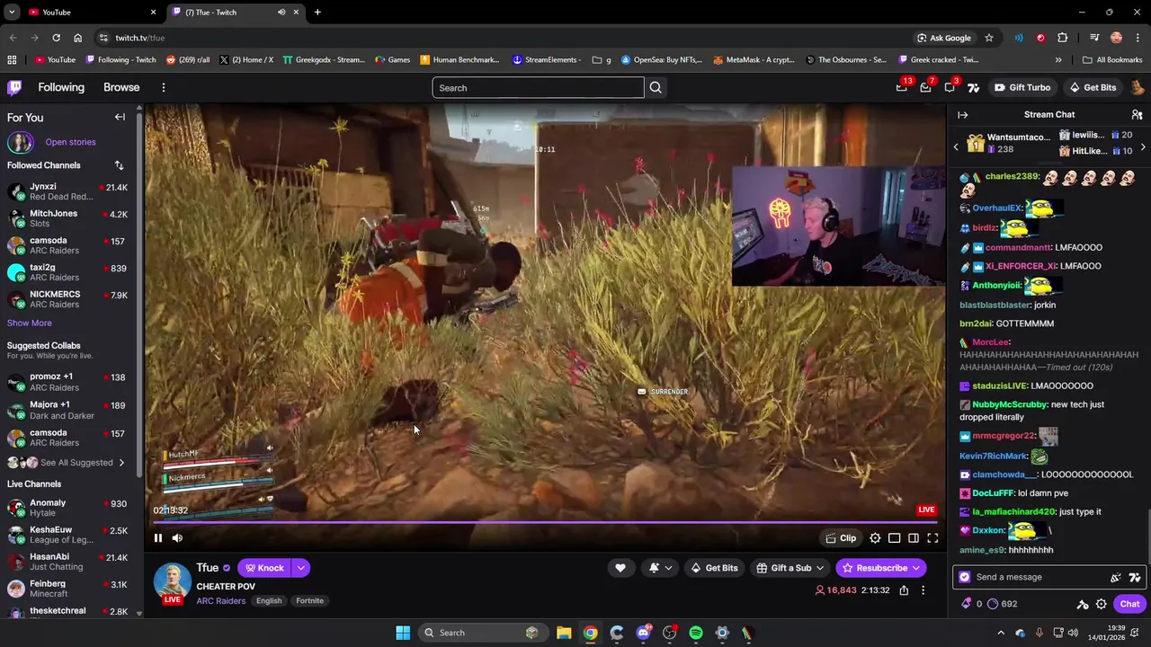Open the Twitch more options menu

tap(163, 87)
